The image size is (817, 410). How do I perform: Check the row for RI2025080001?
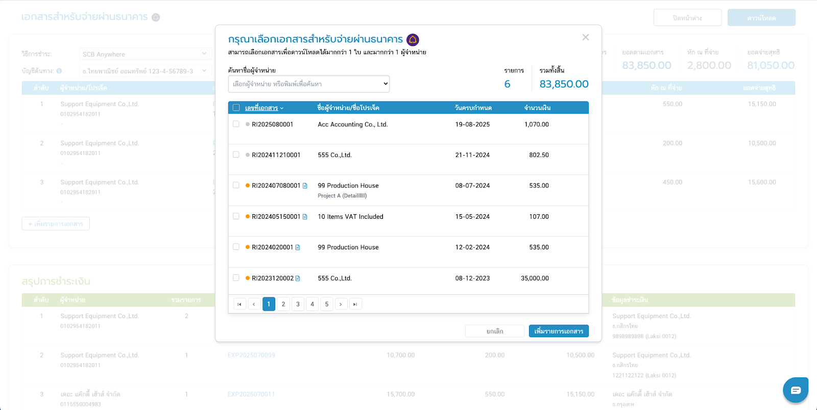pyautogui.click(x=236, y=124)
